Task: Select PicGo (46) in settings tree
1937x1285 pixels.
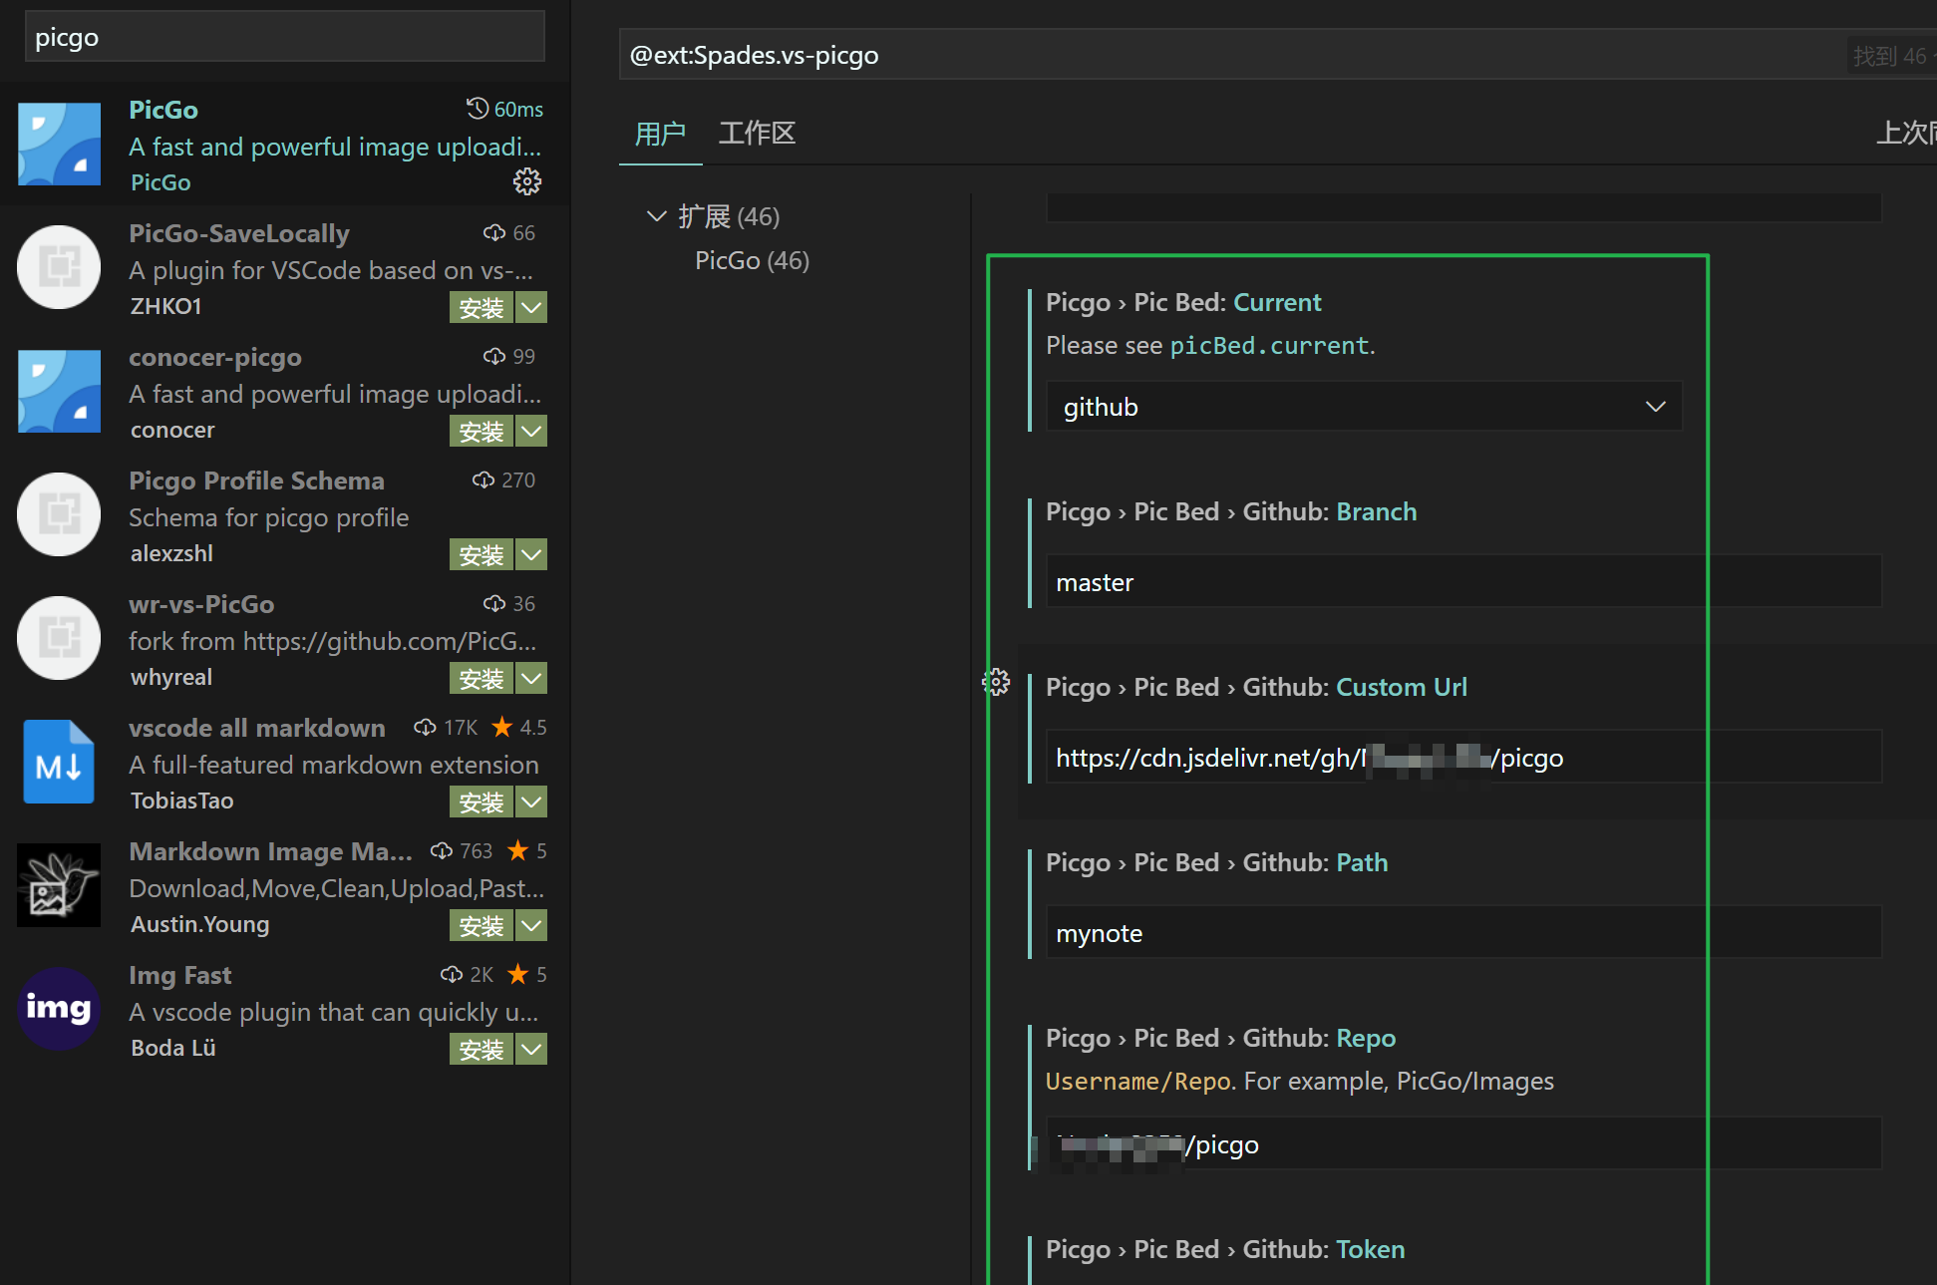Action: pos(752,261)
